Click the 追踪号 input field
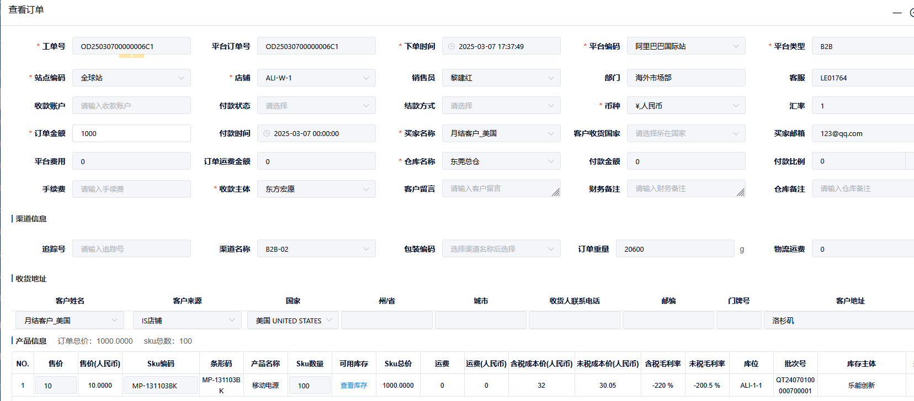 [x=131, y=249]
